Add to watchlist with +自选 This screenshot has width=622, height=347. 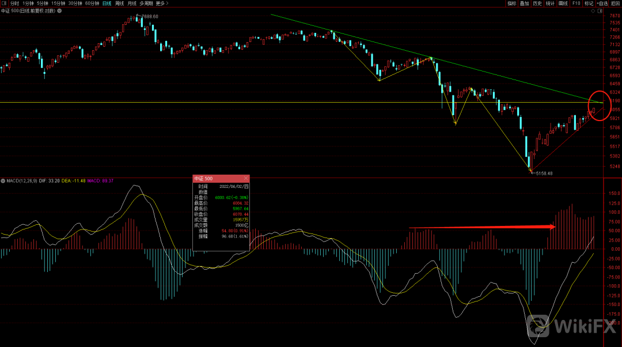(x=602, y=3)
